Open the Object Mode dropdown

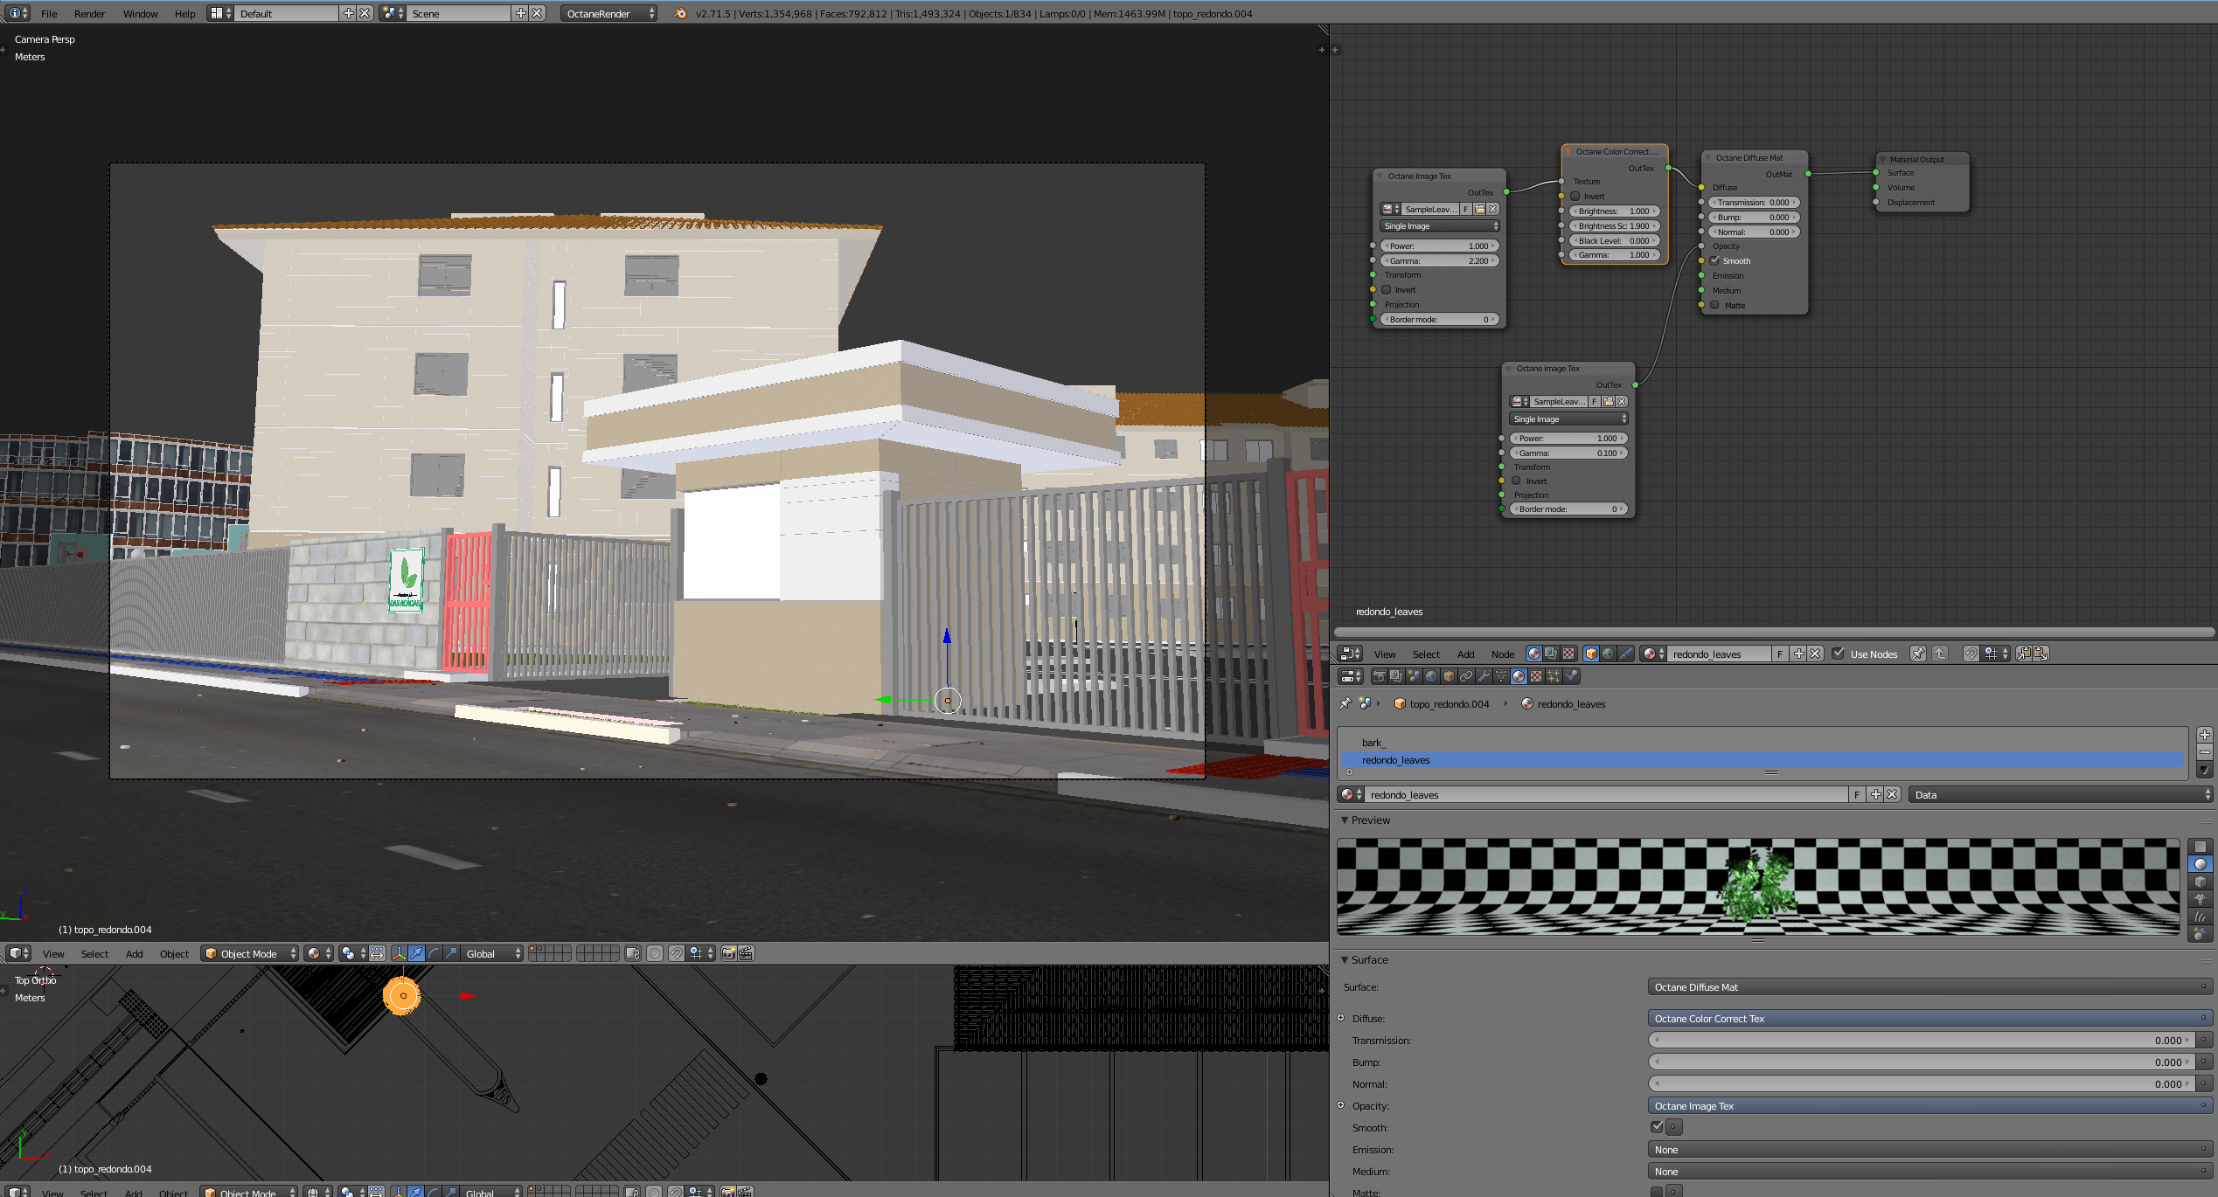[249, 953]
